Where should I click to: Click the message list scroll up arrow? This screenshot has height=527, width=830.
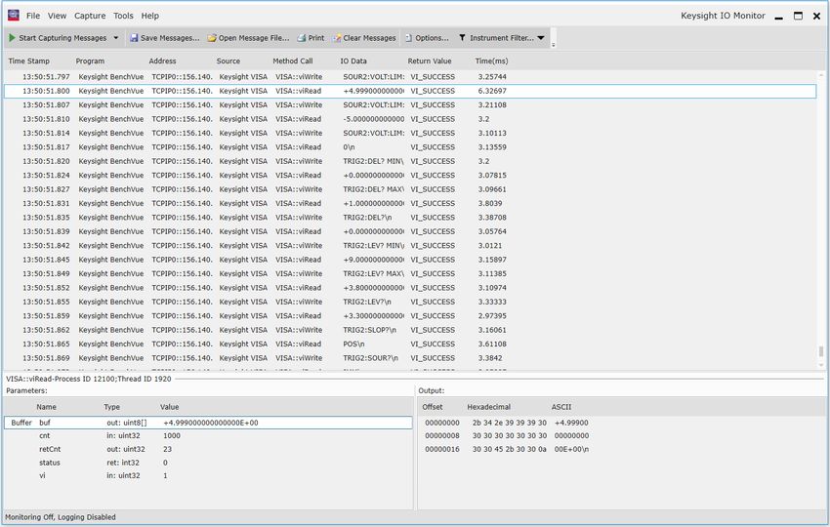821,75
